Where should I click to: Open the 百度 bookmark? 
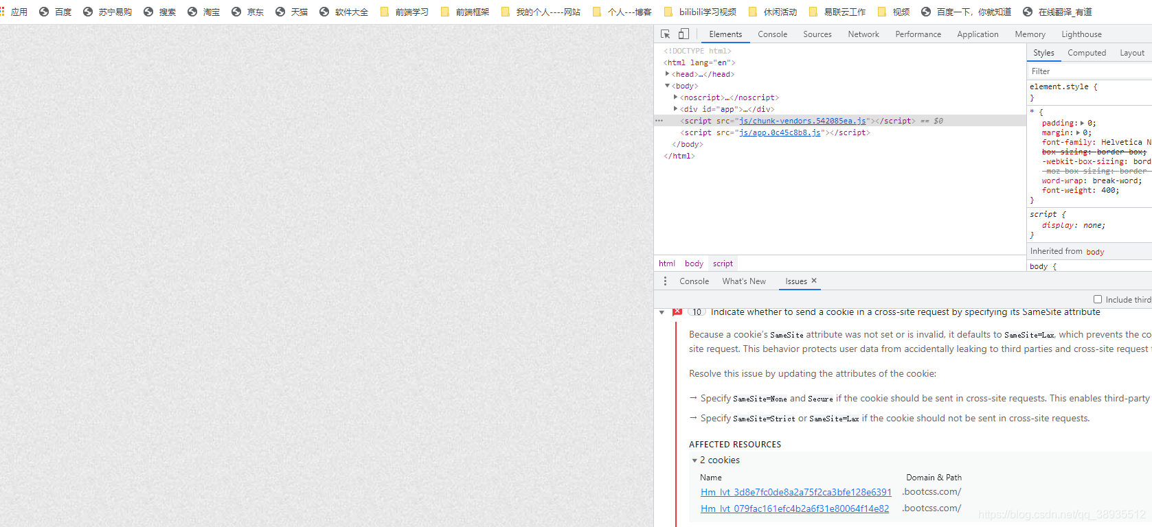(56, 12)
